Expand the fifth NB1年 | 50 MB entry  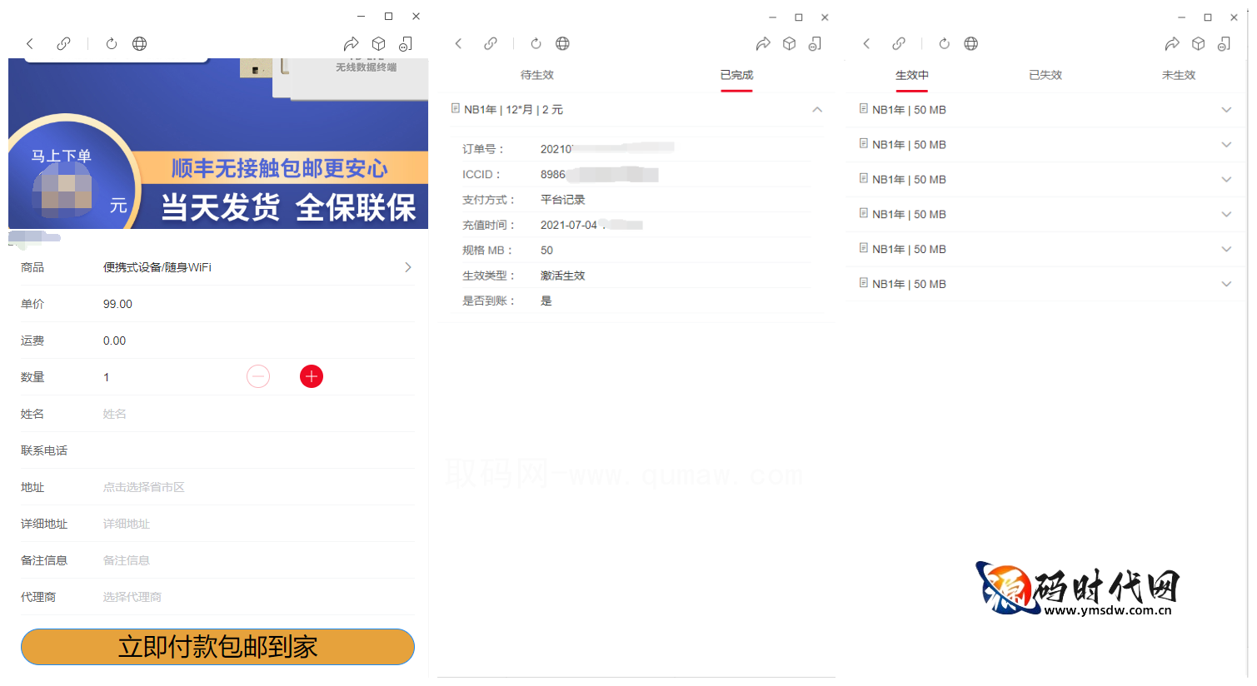[1226, 250]
